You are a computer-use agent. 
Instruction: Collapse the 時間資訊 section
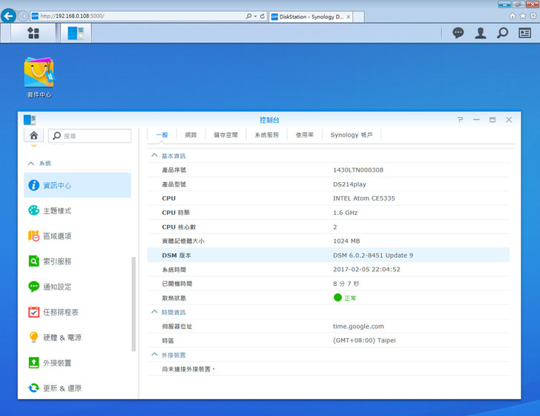tap(154, 312)
